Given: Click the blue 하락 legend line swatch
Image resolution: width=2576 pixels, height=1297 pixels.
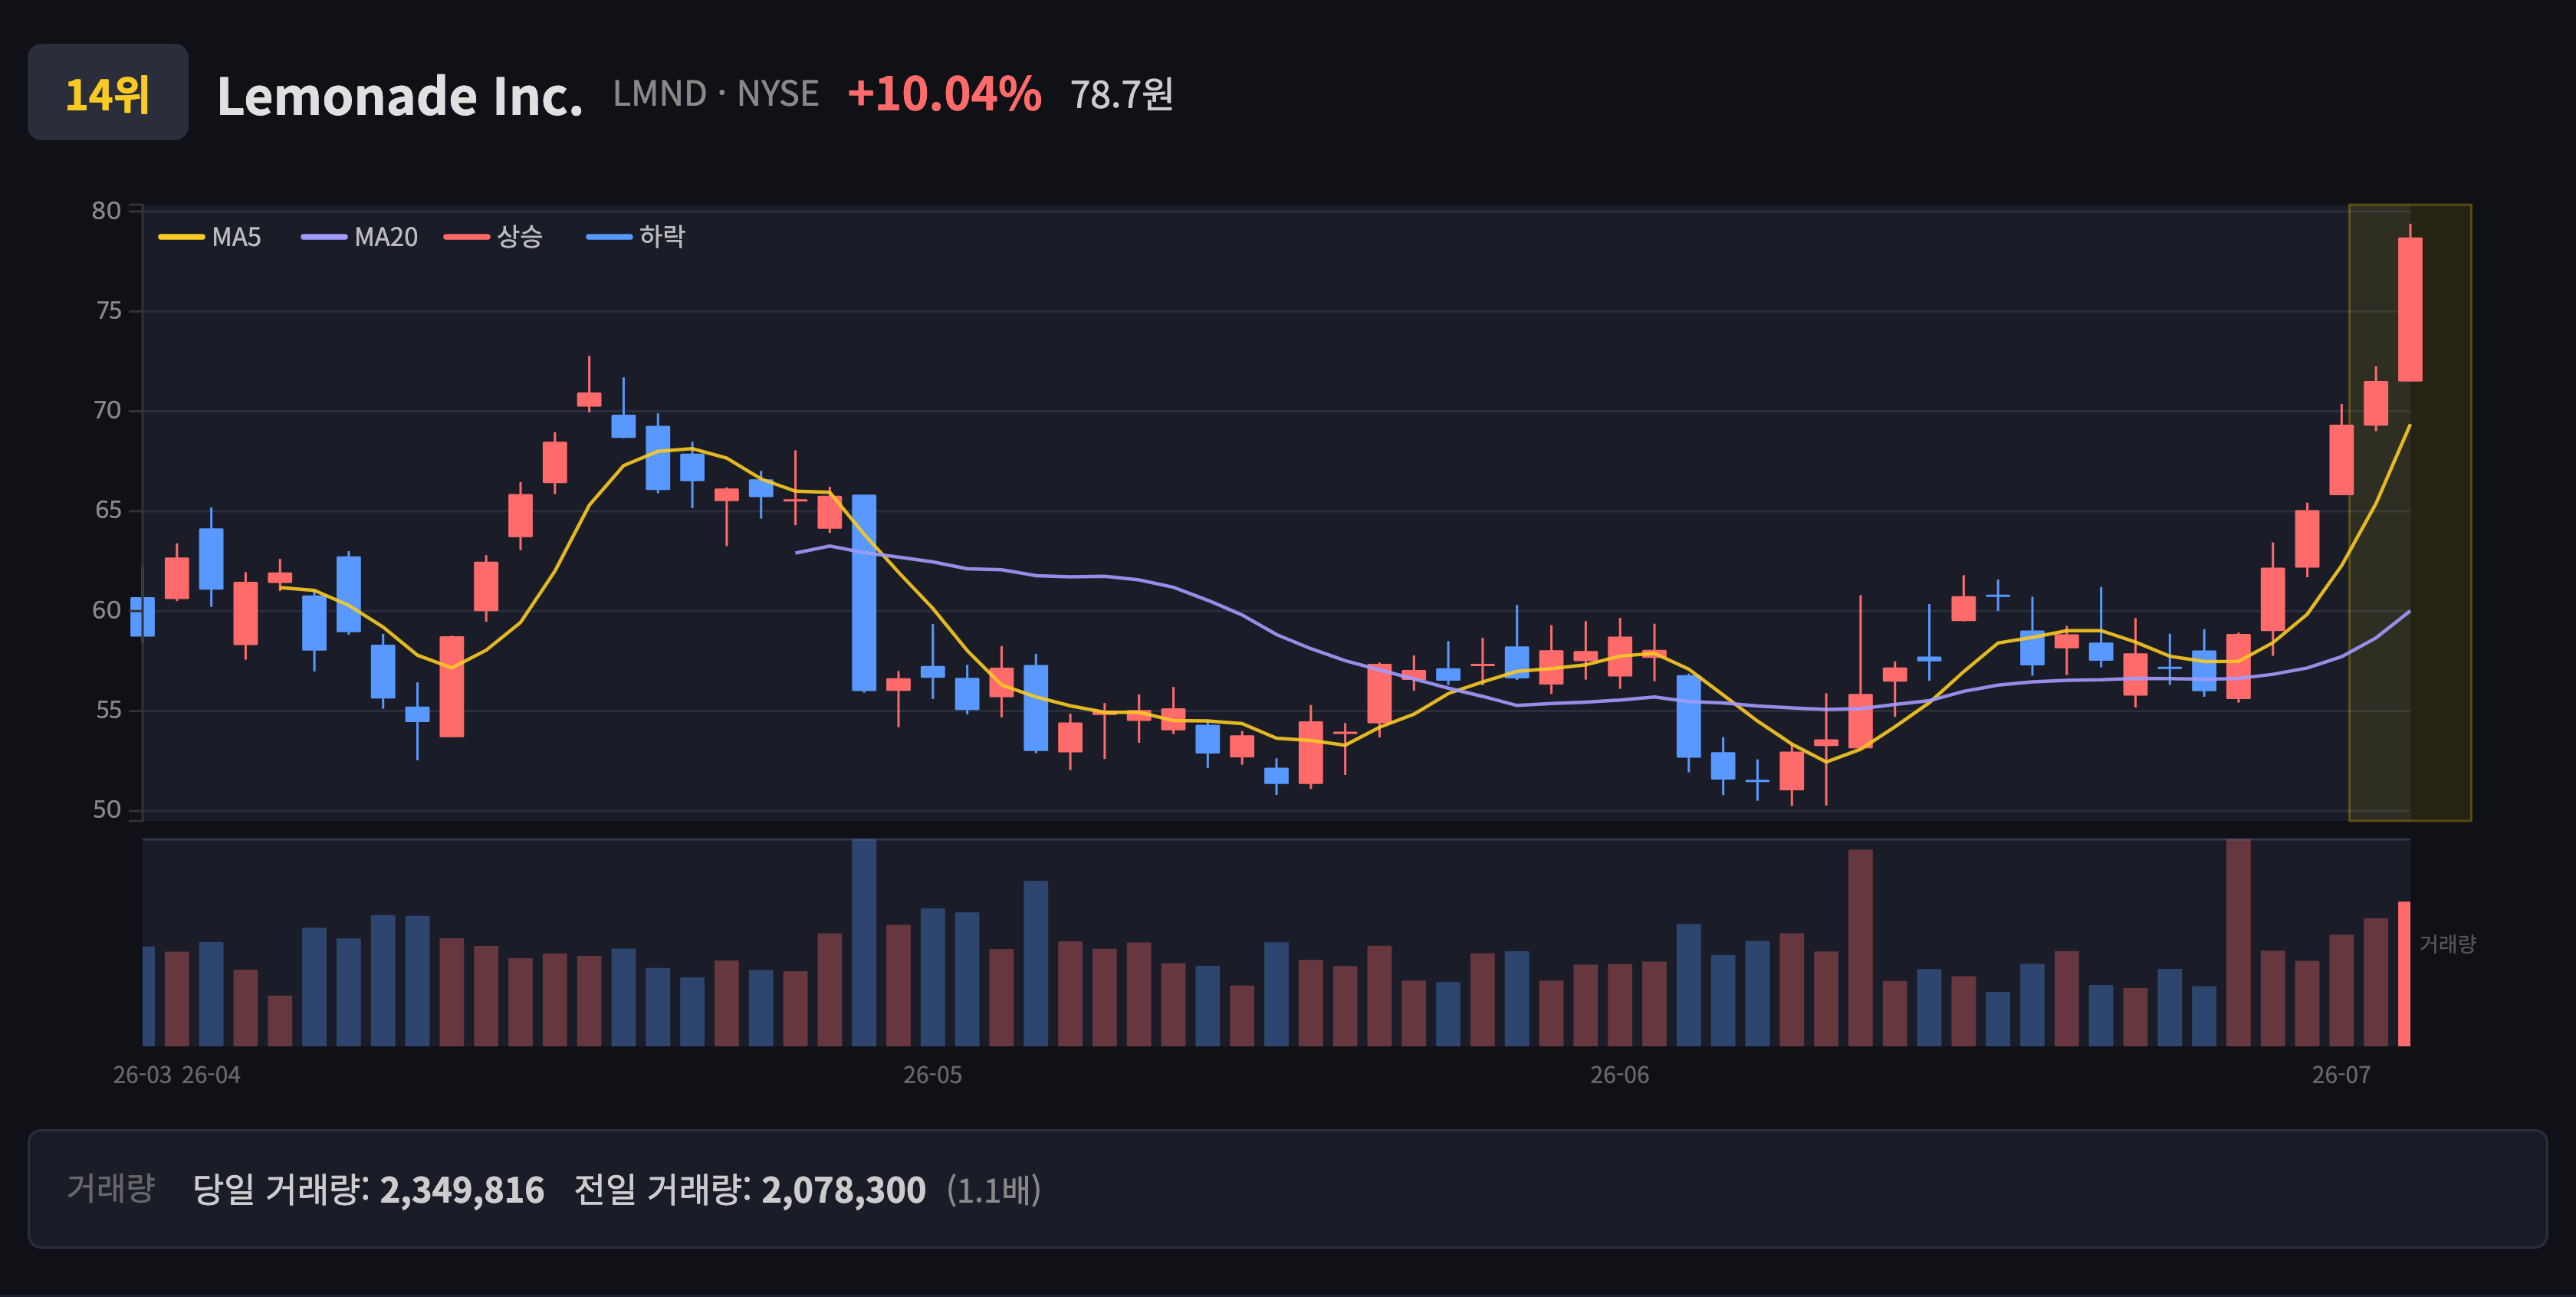Looking at the screenshot, I should tap(609, 237).
